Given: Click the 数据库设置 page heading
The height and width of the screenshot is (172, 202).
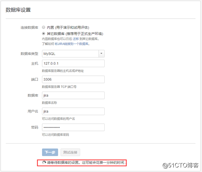Looking at the screenshot, I should [18, 10].
